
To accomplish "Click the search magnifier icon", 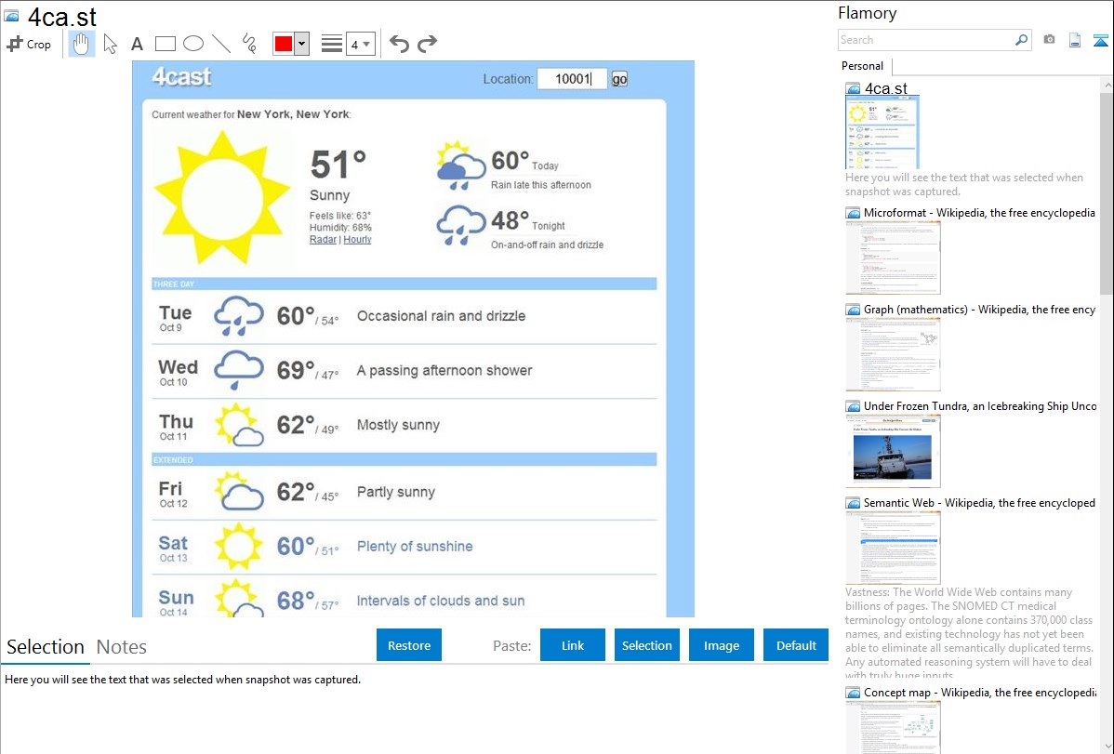I will tap(1022, 40).
